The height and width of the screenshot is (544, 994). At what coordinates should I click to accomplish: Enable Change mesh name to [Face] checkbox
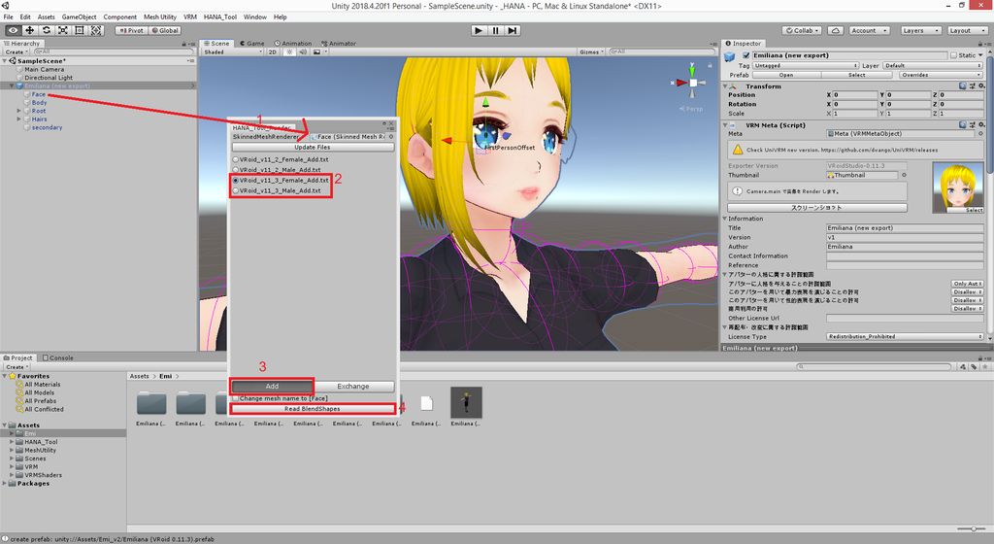[x=235, y=398]
